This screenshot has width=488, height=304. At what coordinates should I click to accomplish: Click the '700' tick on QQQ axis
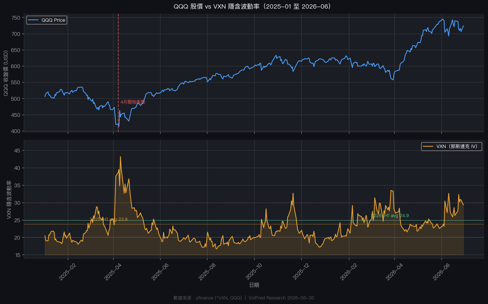point(16,34)
